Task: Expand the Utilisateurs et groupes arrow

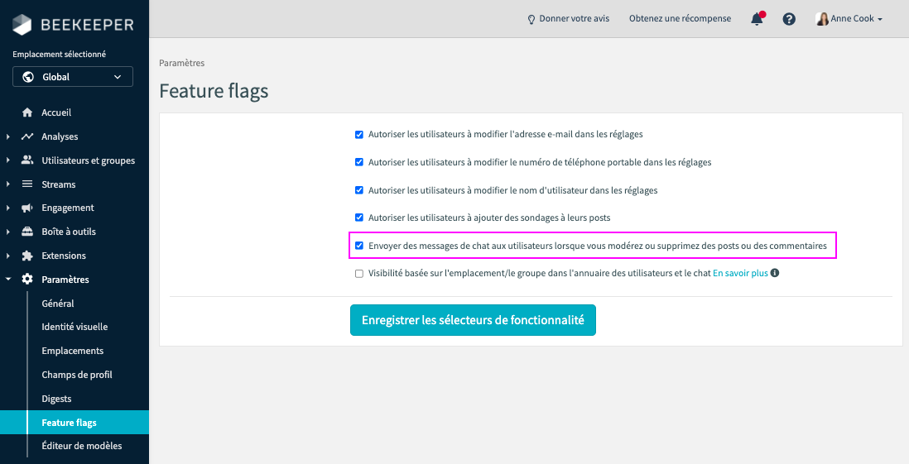Action: (x=8, y=160)
